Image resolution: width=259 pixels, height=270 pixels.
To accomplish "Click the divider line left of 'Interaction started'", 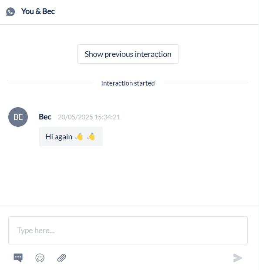I will pos(50,83).
